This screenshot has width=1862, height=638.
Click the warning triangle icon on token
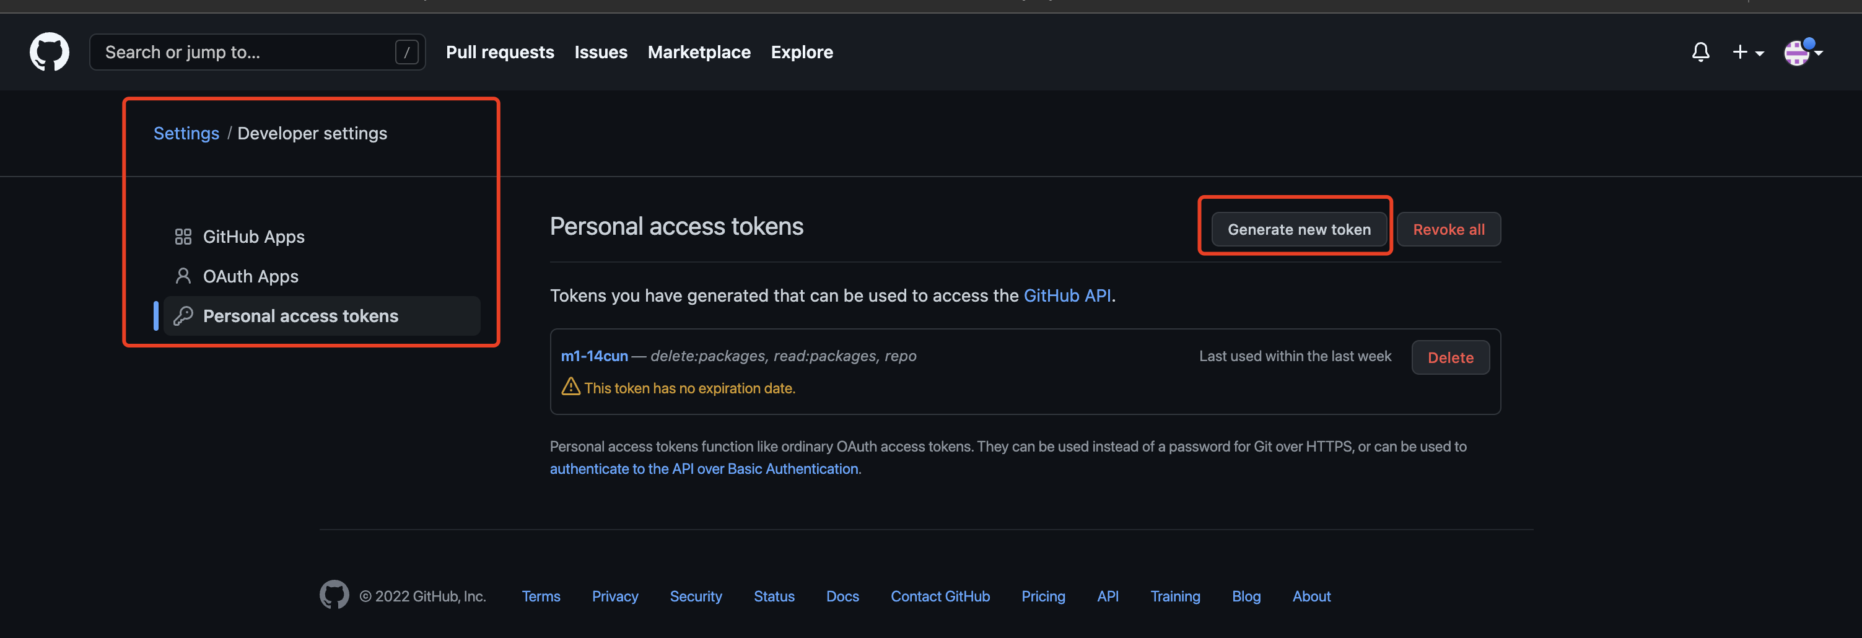click(x=570, y=387)
